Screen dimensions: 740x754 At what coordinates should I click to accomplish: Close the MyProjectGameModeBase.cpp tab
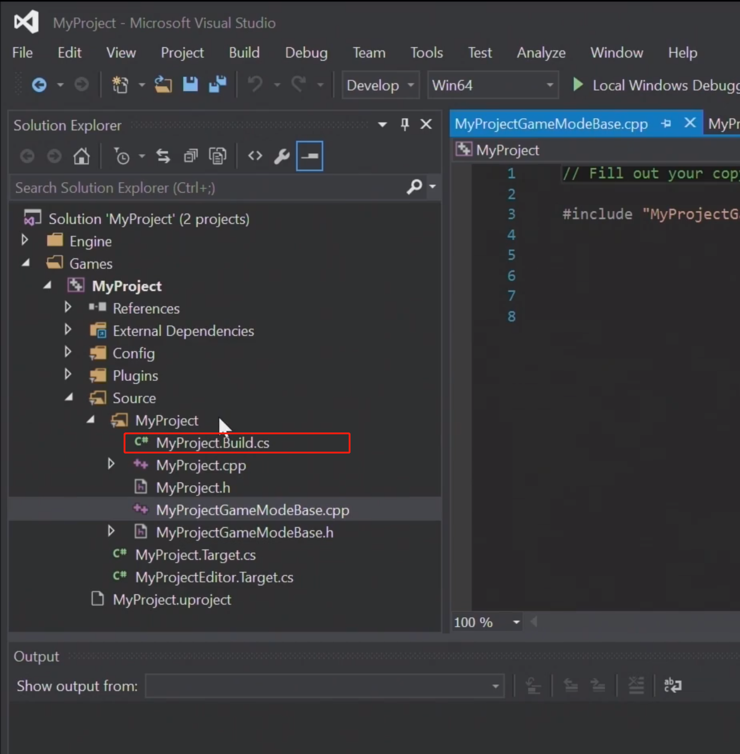pos(690,122)
